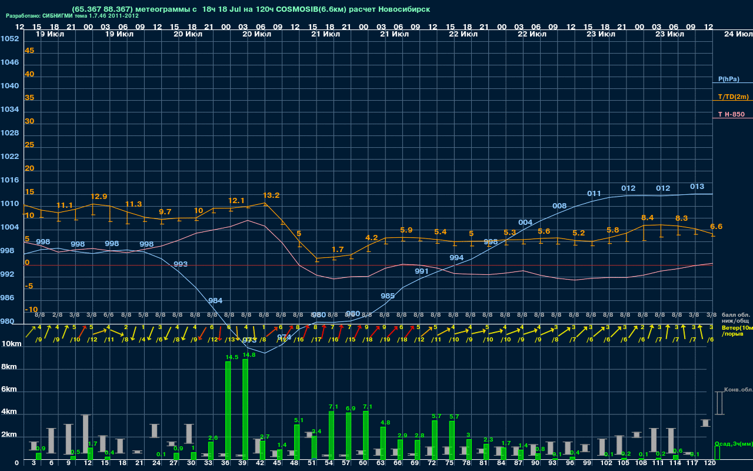The image size is (753, 471).
Task: Click the 004 pressure label
Action: (x=525, y=223)
